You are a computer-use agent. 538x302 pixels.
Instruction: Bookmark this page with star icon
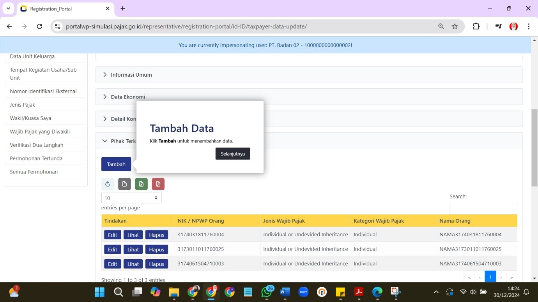(x=455, y=26)
